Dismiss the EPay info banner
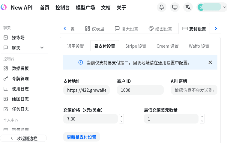The width and height of the screenshot is (227, 143). 210,62
